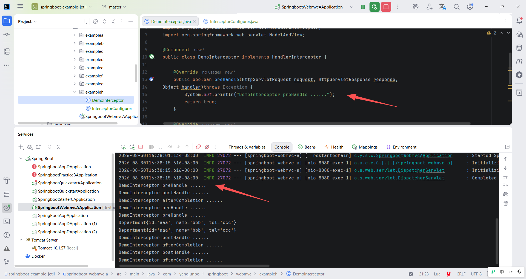Click the console horizontal scrollbar
This screenshot has height=279, width=526.
(x=195, y=266)
